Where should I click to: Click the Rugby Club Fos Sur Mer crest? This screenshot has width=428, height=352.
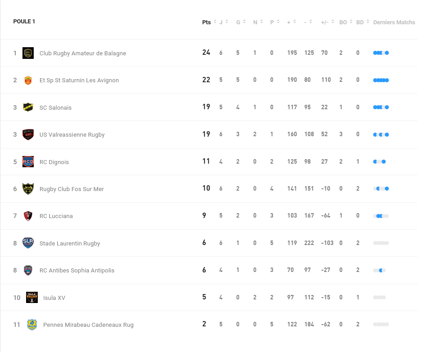click(28, 189)
